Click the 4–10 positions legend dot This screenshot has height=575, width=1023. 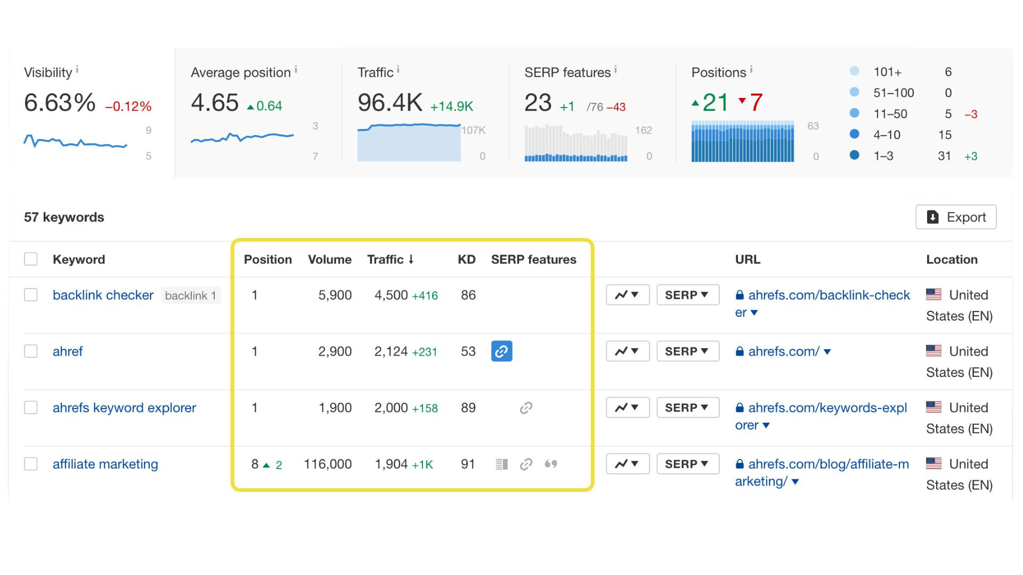pos(855,134)
